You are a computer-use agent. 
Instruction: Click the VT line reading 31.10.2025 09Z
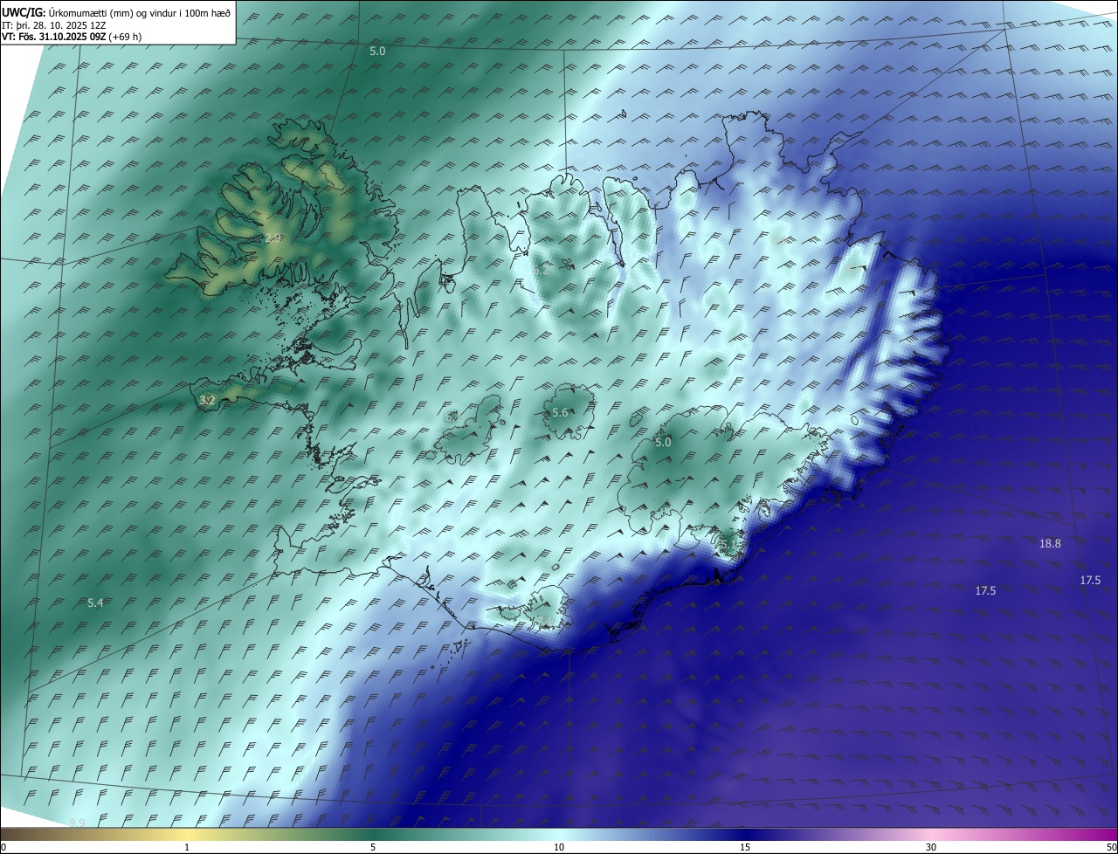[x=72, y=37]
